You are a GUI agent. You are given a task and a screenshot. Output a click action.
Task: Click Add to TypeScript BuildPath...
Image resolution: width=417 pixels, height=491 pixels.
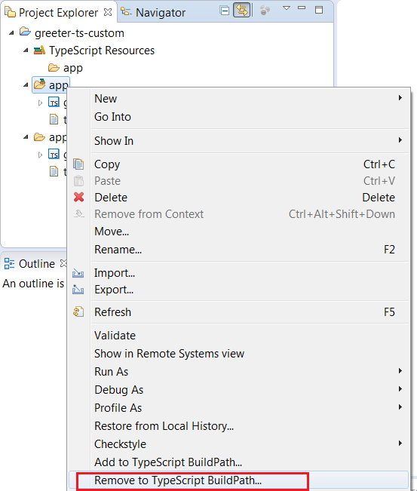[238, 462]
